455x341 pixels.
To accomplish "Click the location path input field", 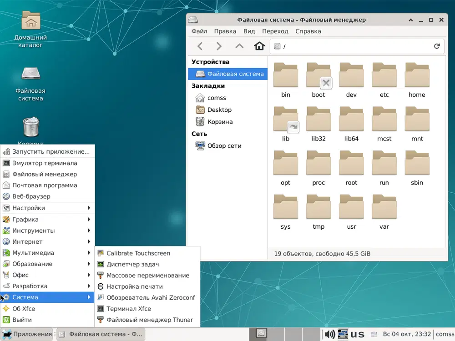I will [x=355, y=46].
